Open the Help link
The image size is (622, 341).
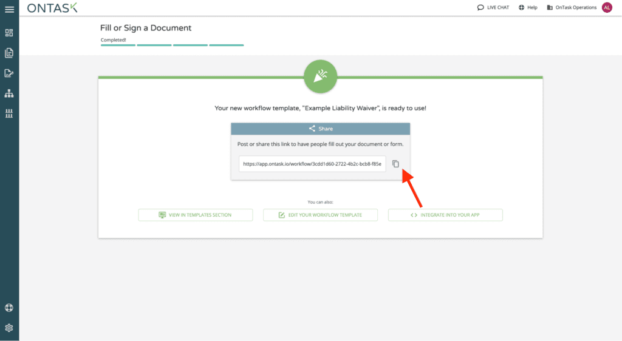click(x=528, y=7)
